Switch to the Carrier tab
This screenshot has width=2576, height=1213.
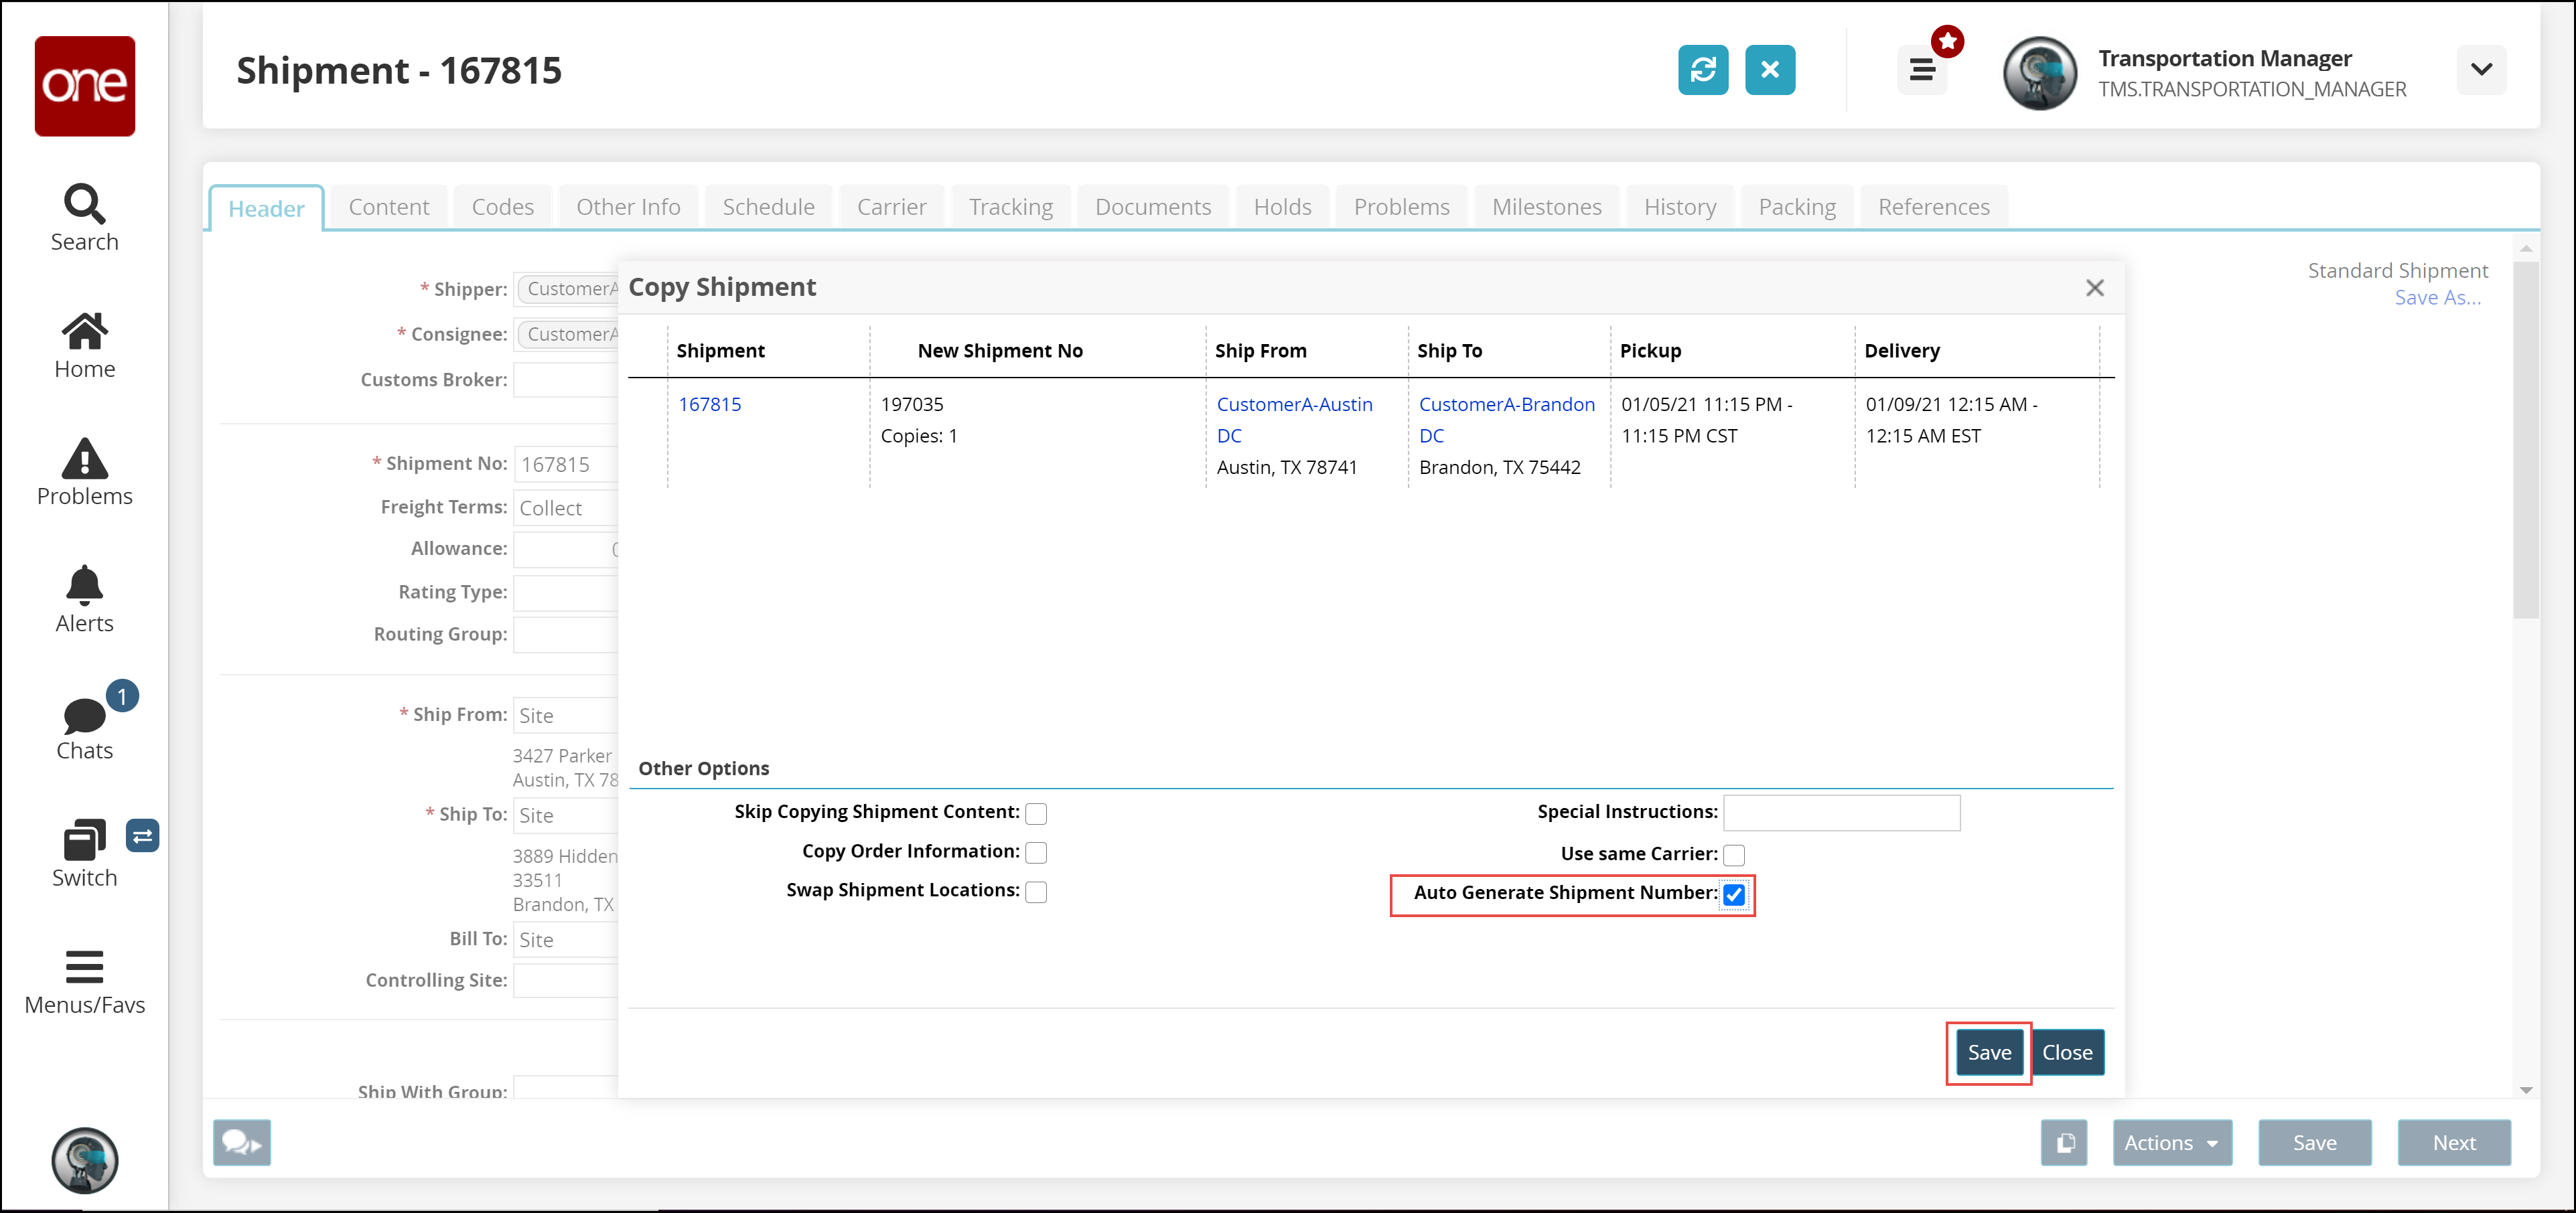891,207
